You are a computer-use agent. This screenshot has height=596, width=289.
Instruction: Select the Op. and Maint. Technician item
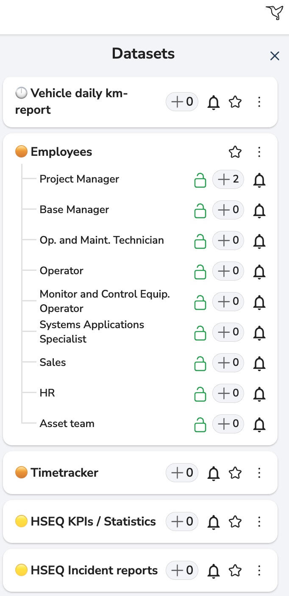[101, 240]
